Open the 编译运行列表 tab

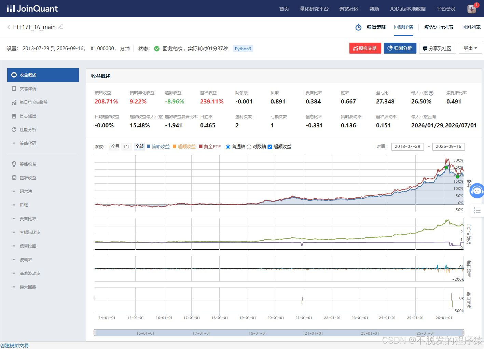pyautogui.click(x=439, y=27)
